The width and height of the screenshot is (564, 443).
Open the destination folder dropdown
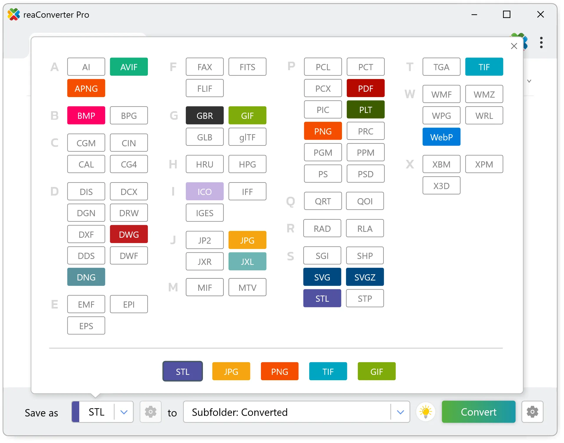pyautogui.click(x=401, y=412)
